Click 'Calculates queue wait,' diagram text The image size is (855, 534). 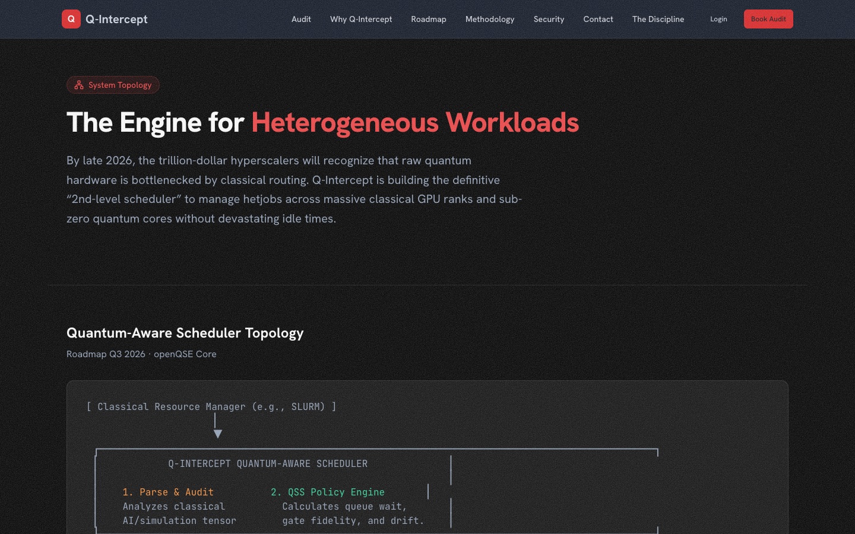coord(344,506)
